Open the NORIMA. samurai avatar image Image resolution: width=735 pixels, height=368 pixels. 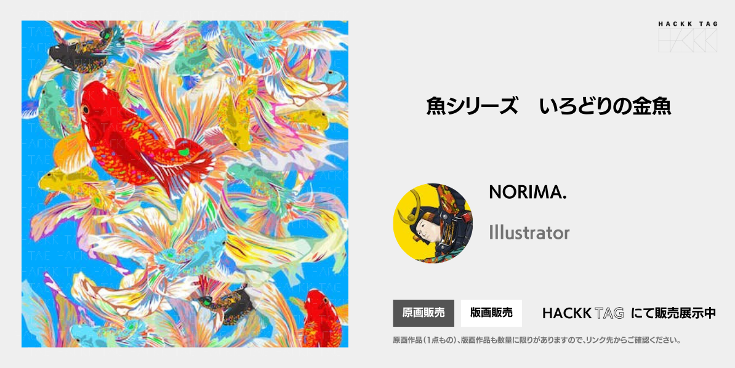[x=433, y=223]
